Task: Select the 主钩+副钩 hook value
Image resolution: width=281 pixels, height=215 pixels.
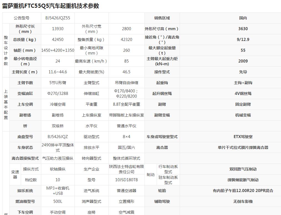Action: point(243,83)
